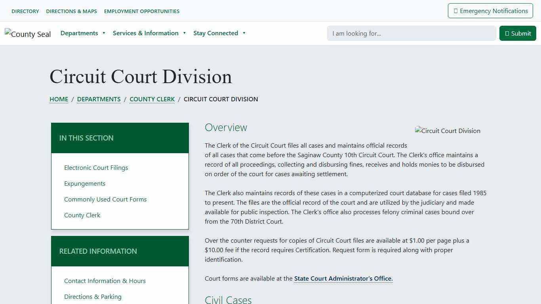541x304 pixels.
Task: Click Contact Information & Hours link
Action: click(105, 281)
